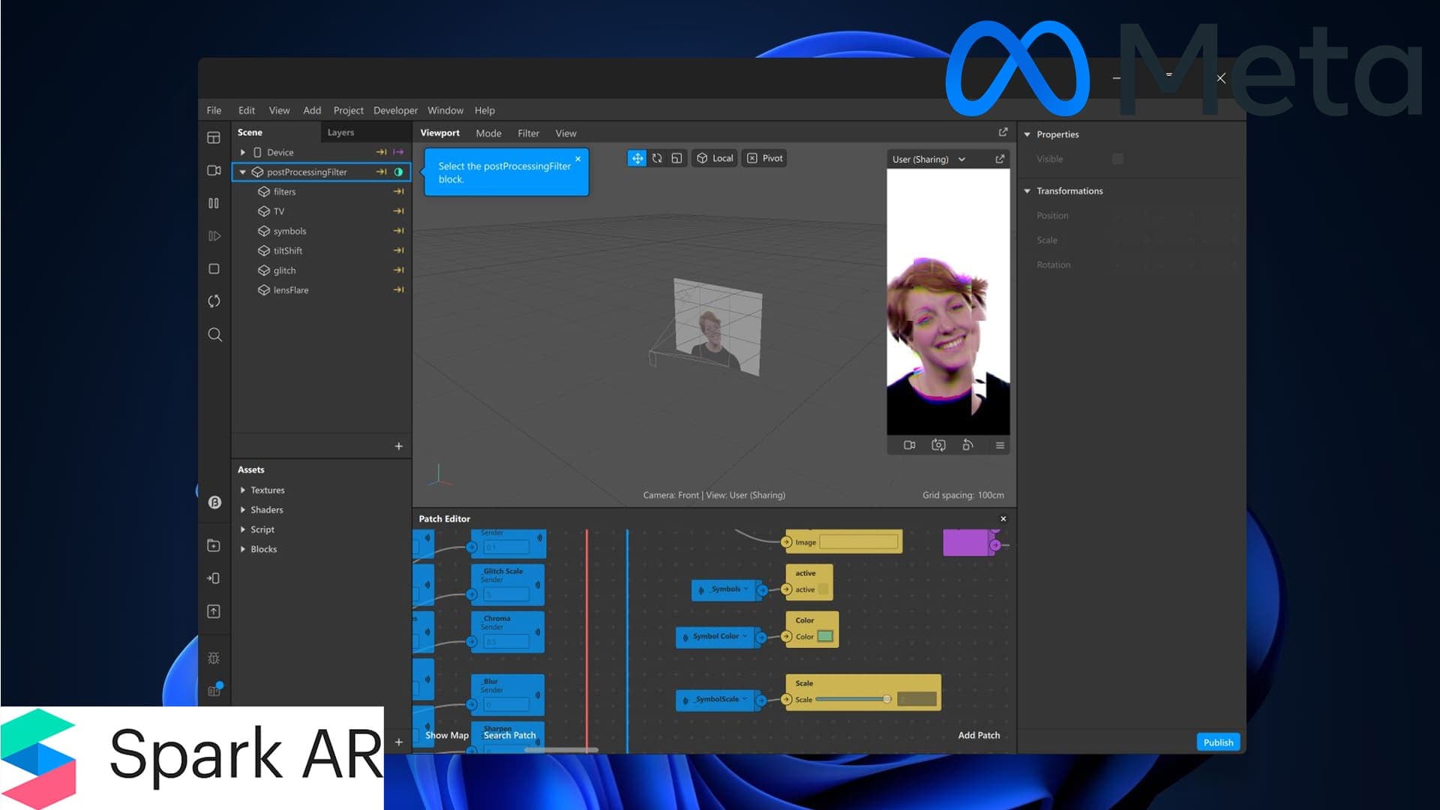The height and width of the screenshot is (810, 1440).
Task: Toggle half-circle icon on postProcessingFilter row
Action: tap(398, 172)
